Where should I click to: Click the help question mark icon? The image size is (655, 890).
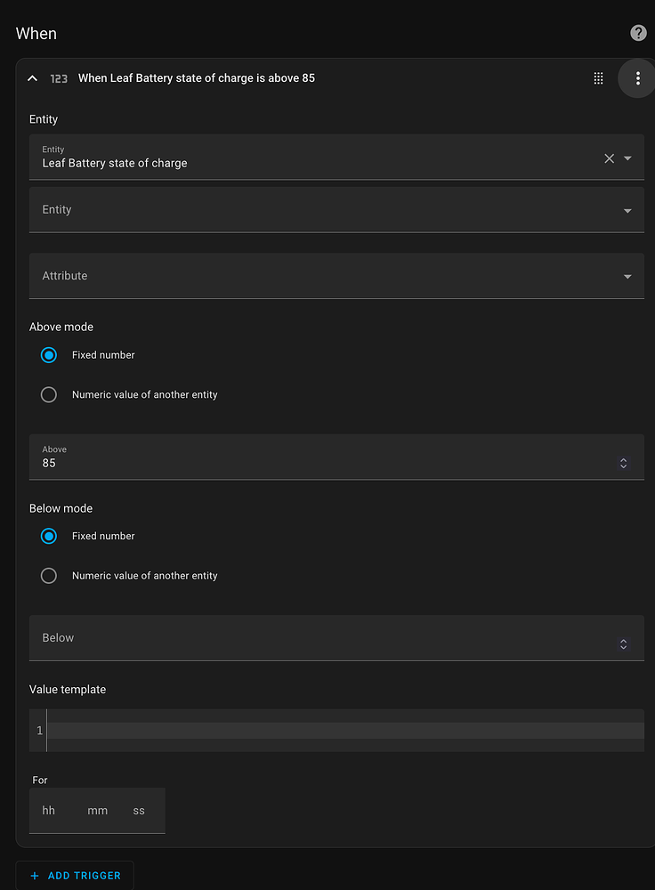[x=638, y=33]
